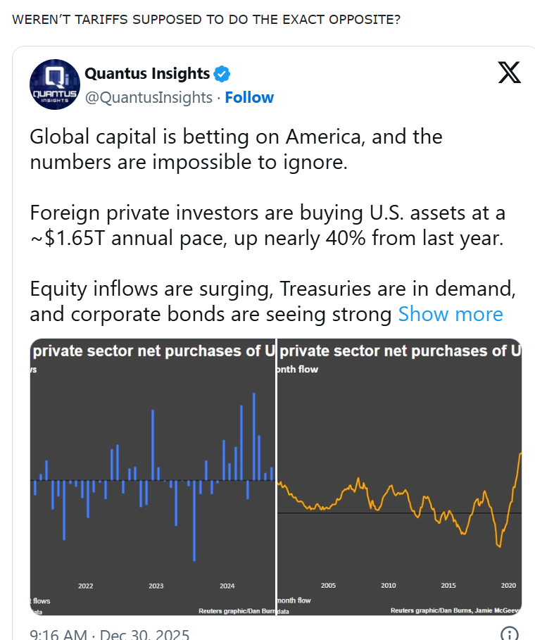535x640 pixels.
Task: Click the "Global capital is betting" paragraph
Action: pos(236,148)
